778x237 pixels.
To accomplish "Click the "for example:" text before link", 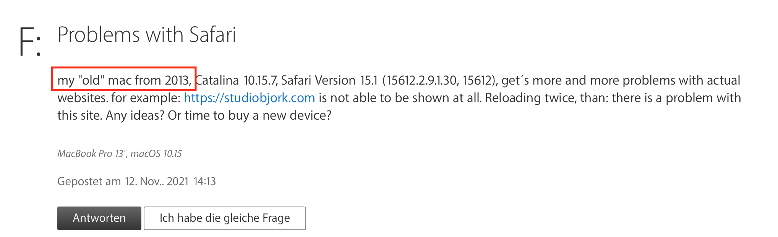I will [x=146, y=98].
